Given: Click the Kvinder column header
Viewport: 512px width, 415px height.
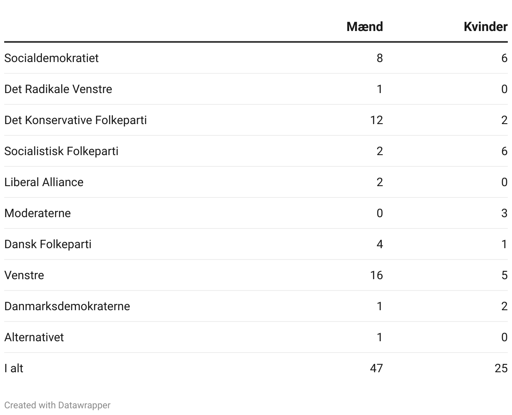Looking at the screenshot, I should point(485,27).
